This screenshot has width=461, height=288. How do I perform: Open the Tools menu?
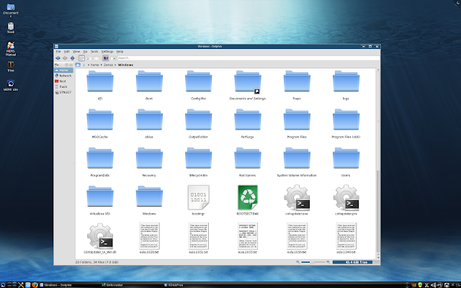coord(95,52)
